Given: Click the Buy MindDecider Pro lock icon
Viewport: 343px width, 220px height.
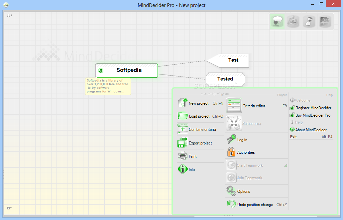Looking at the screenshot, I should (292, 115).
